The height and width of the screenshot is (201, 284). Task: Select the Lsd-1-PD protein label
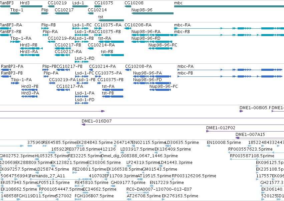pos(84,100)
